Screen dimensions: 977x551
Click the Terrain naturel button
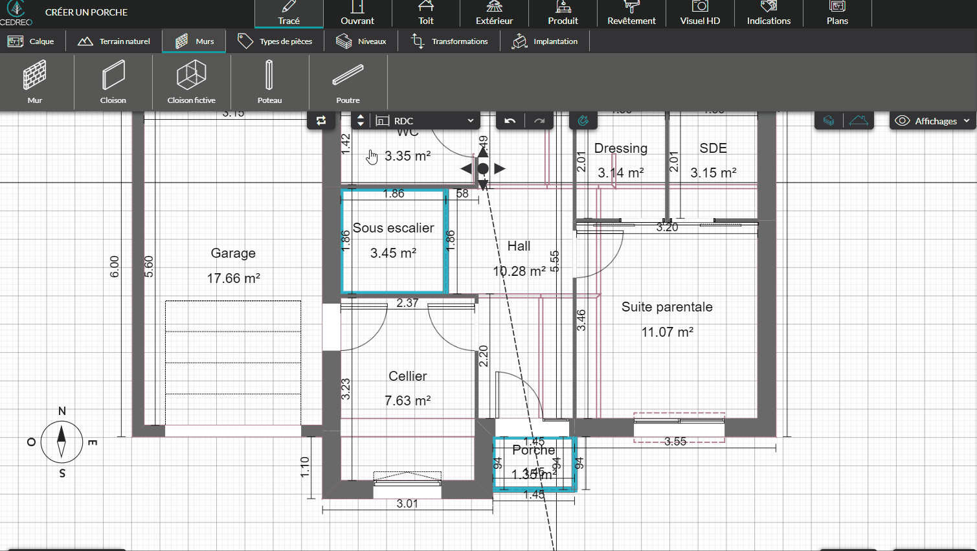point(114,41)
